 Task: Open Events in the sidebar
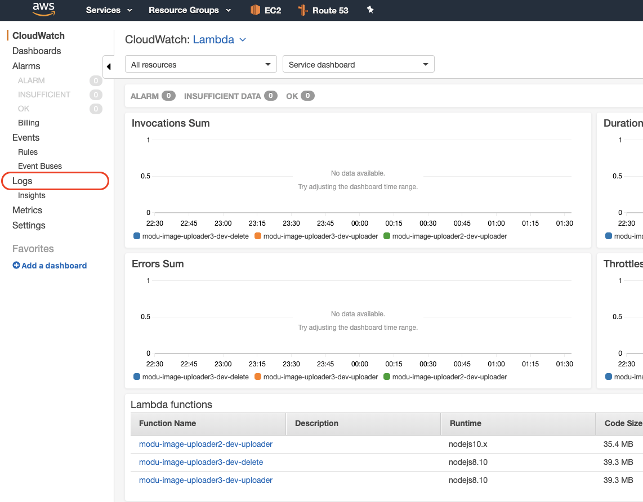click(x=26, y=137)
